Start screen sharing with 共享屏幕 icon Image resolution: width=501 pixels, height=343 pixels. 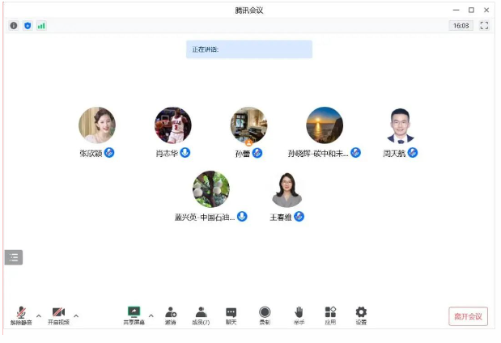(x=134, y=315)
